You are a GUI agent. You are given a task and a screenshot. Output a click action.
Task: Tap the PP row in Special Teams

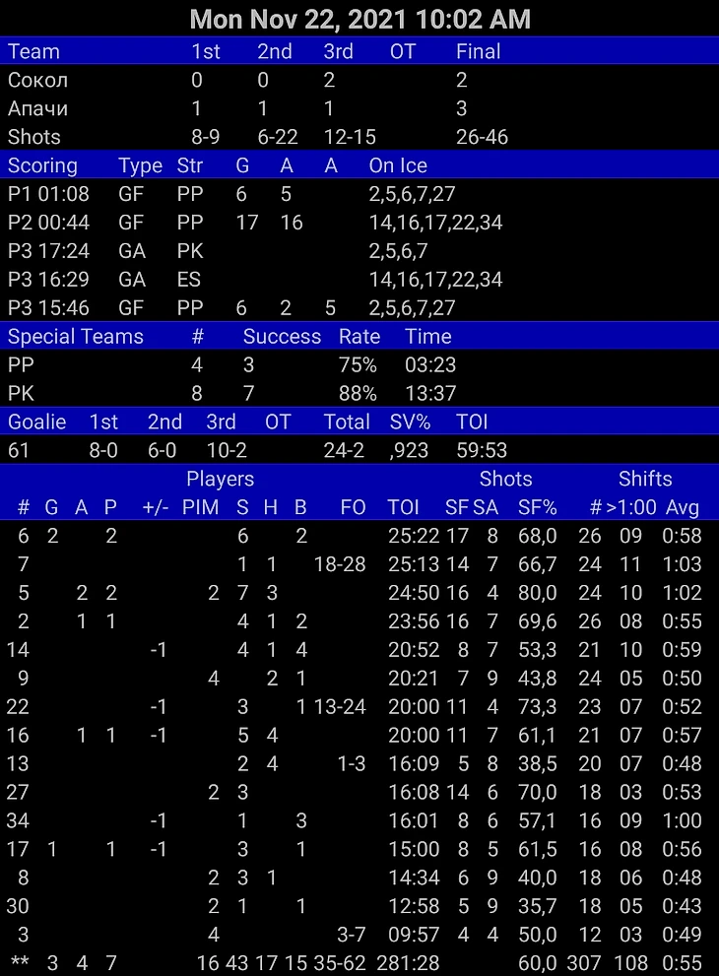click(x=359, y=365)
